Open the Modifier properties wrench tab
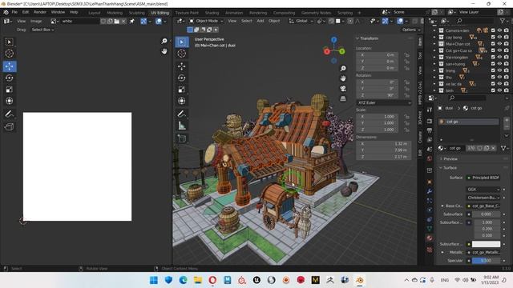Screen dimensions: 513x288 (430, 191)
